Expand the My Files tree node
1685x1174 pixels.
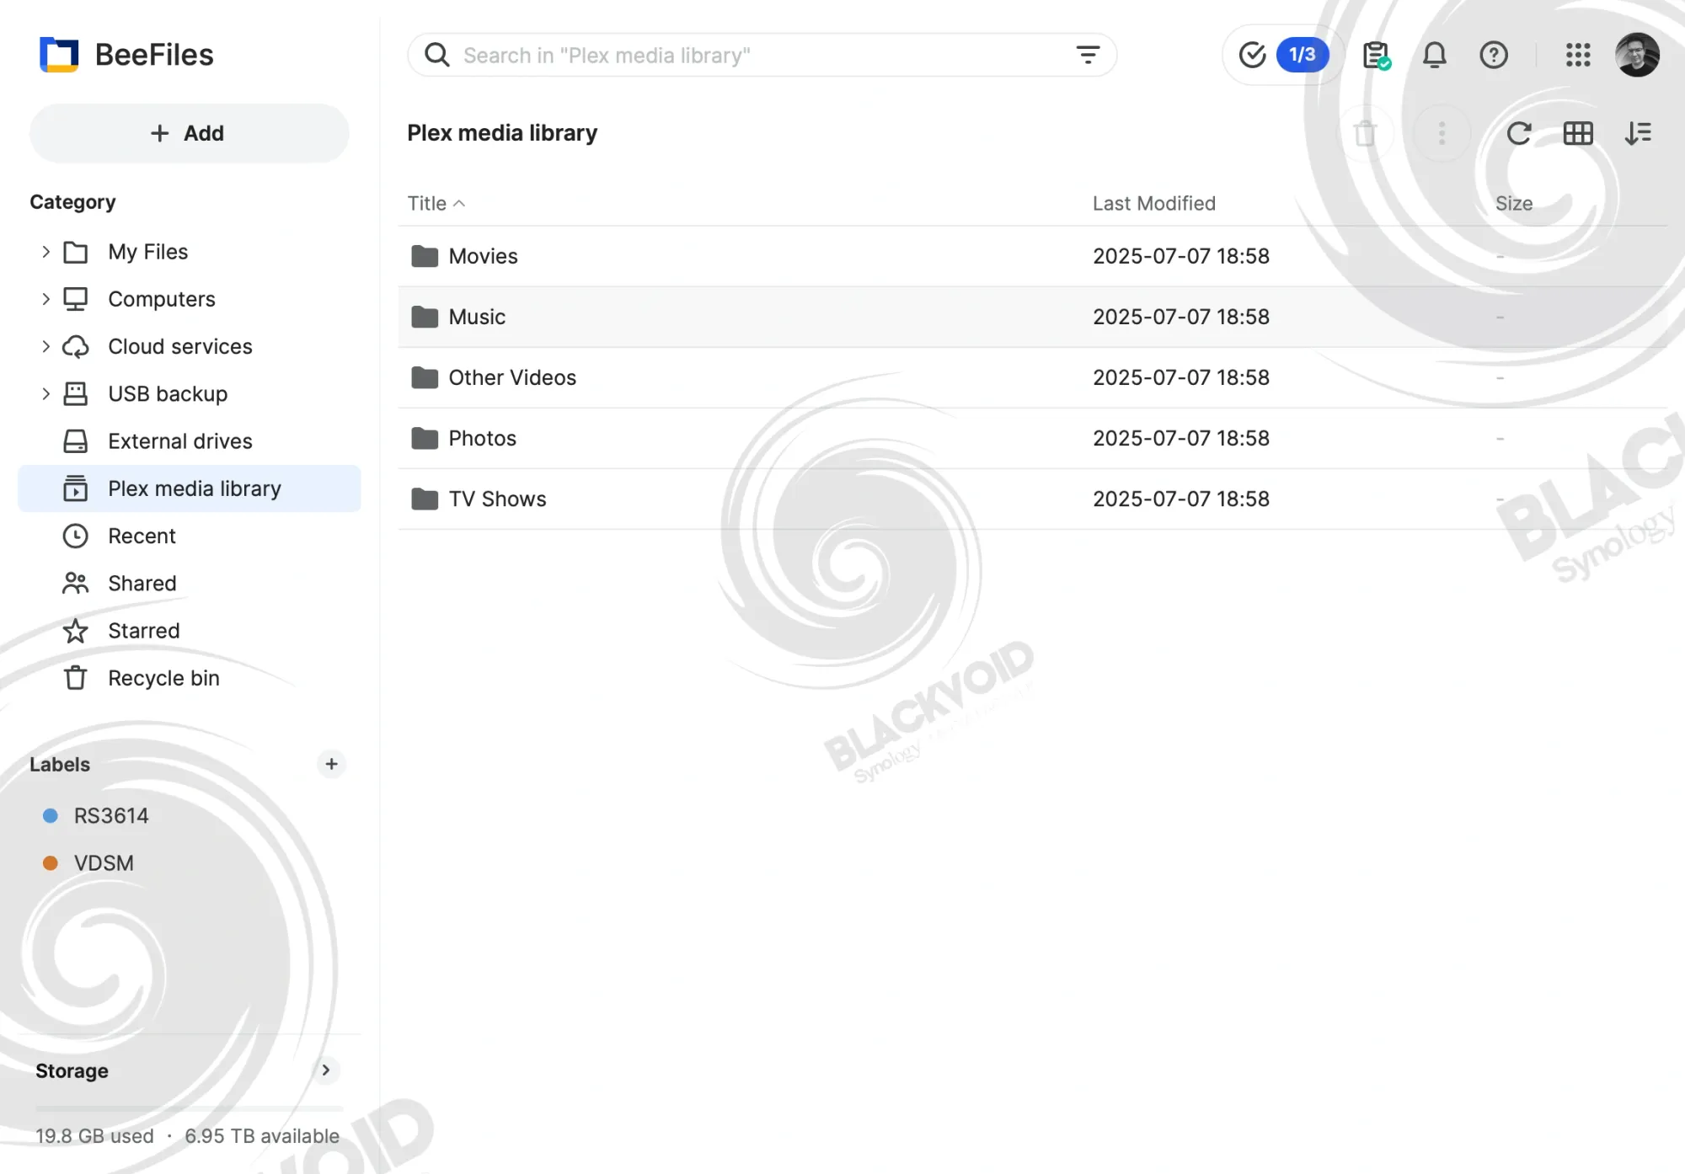click(45, 252)
